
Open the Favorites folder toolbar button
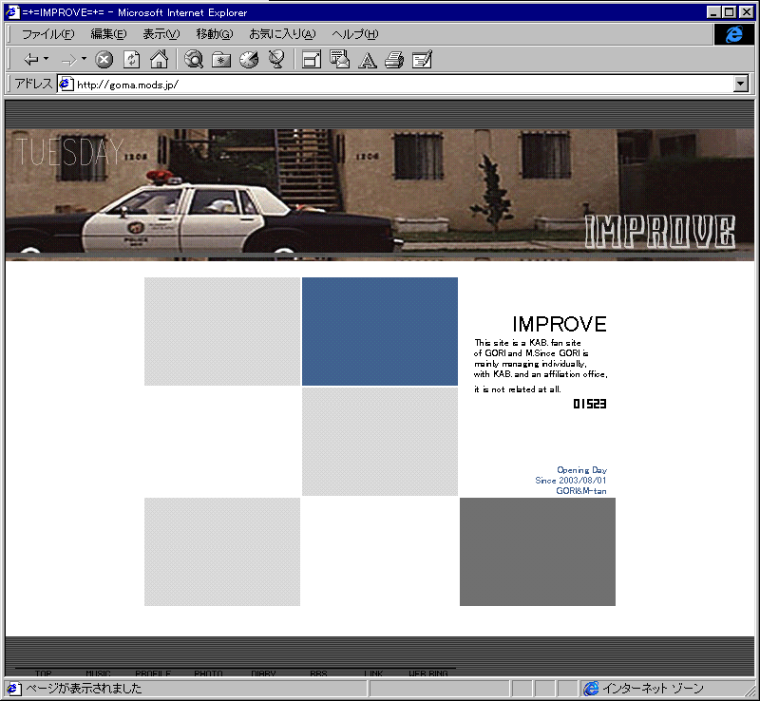click(221, 60)
